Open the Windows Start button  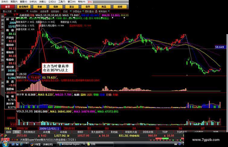pyautogui.click(x=5, y=144)
